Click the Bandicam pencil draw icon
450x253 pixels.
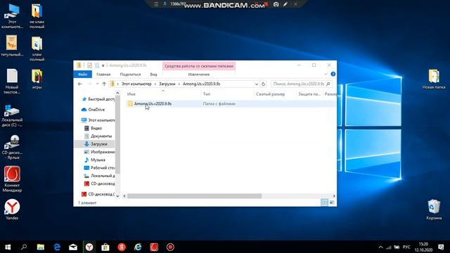click(x=285, y=4)
